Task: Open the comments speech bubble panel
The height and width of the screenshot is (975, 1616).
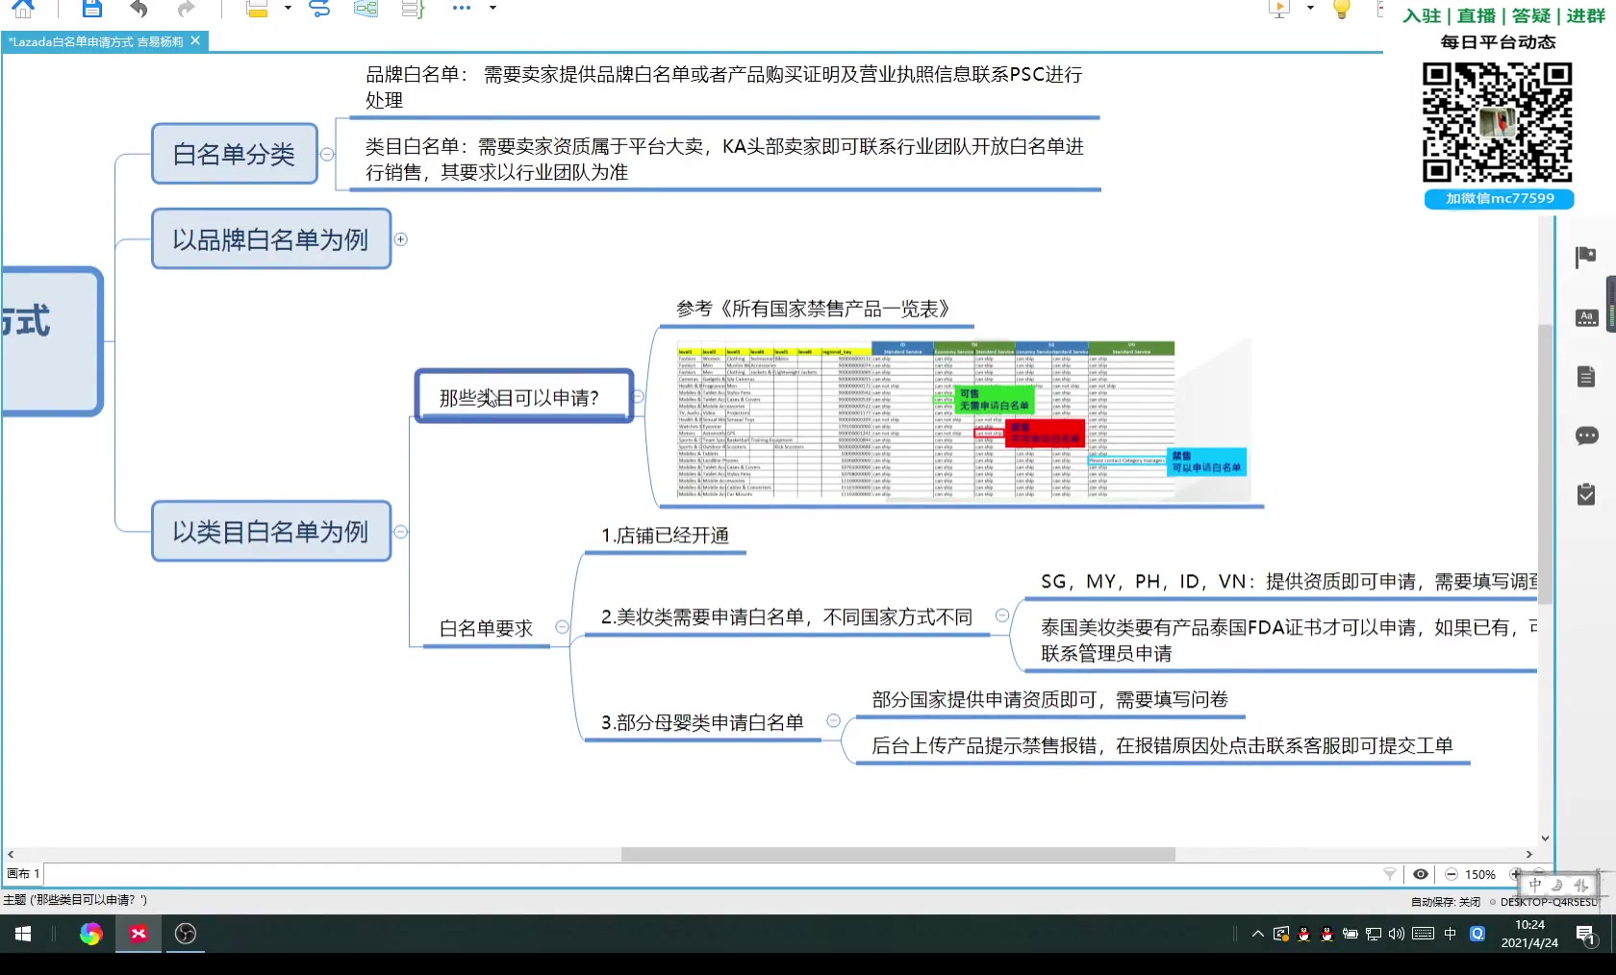Action: pyautogui.click(x=1586, y=436)
